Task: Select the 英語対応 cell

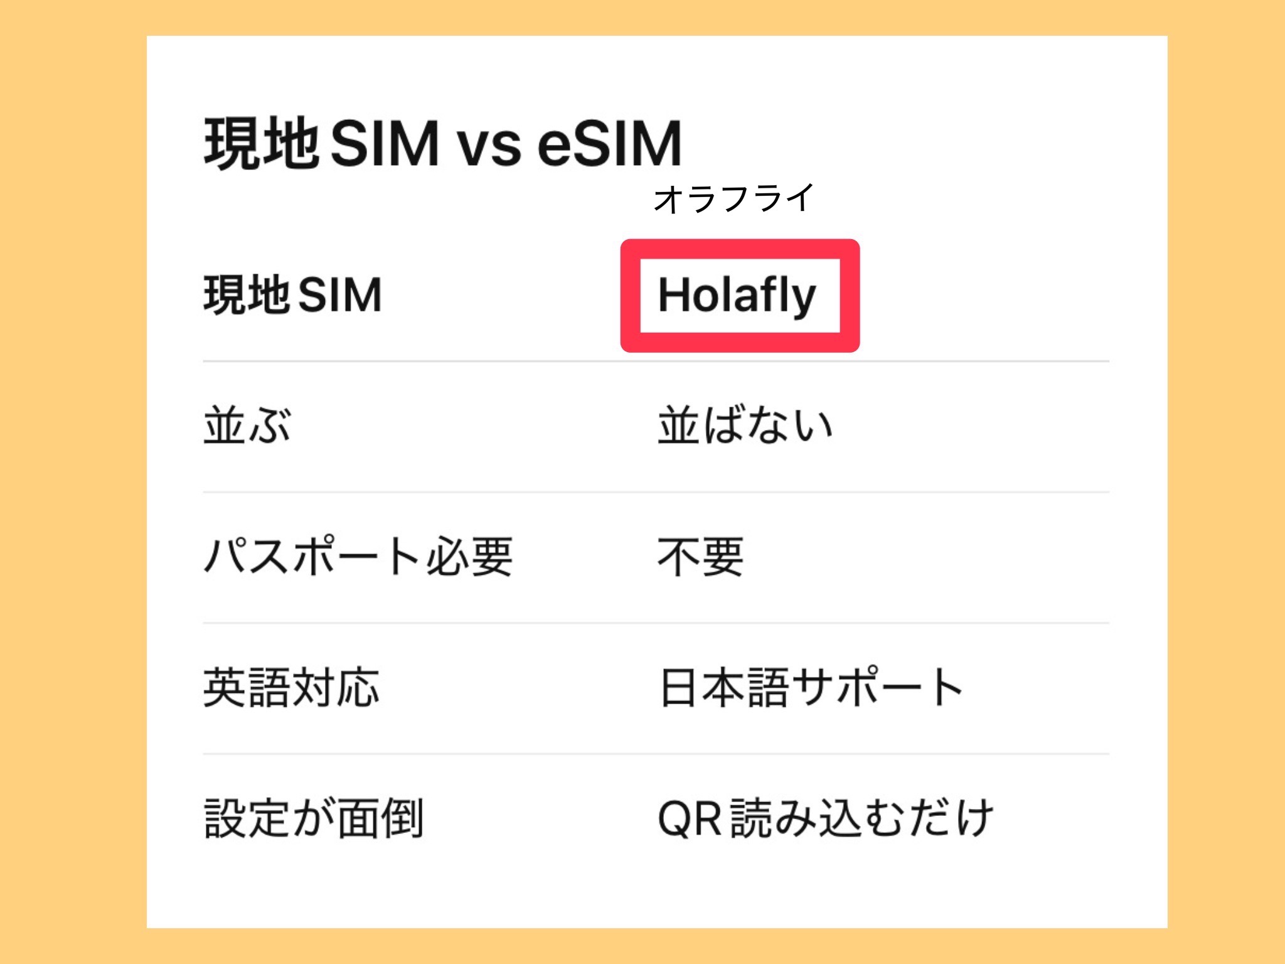Action: tap(291, 688)
